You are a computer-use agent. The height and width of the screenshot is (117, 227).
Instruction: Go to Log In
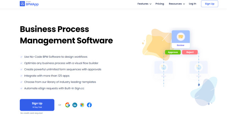(192, 4)
